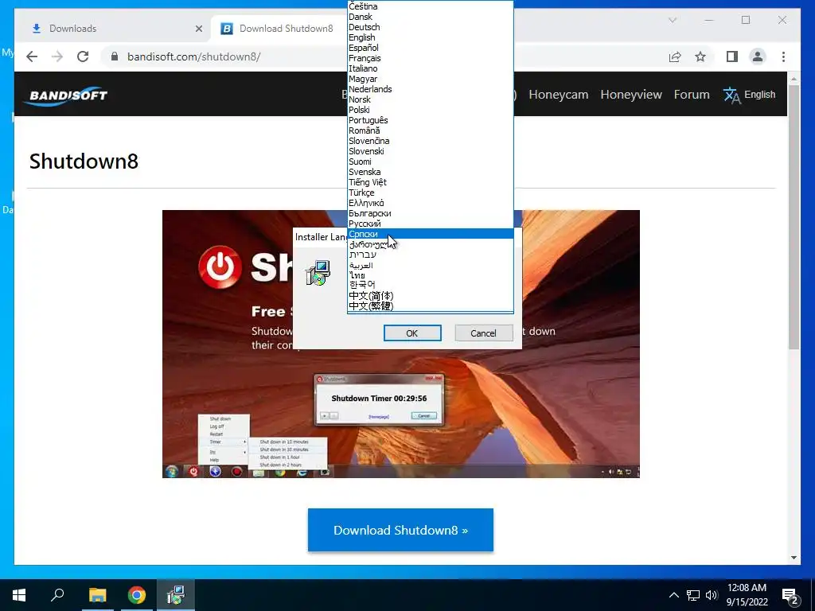Image resolution: width=815 pixels, height=611 pixels.
Task: Select Dansk in the language list
Action: (x=431, y=17)
